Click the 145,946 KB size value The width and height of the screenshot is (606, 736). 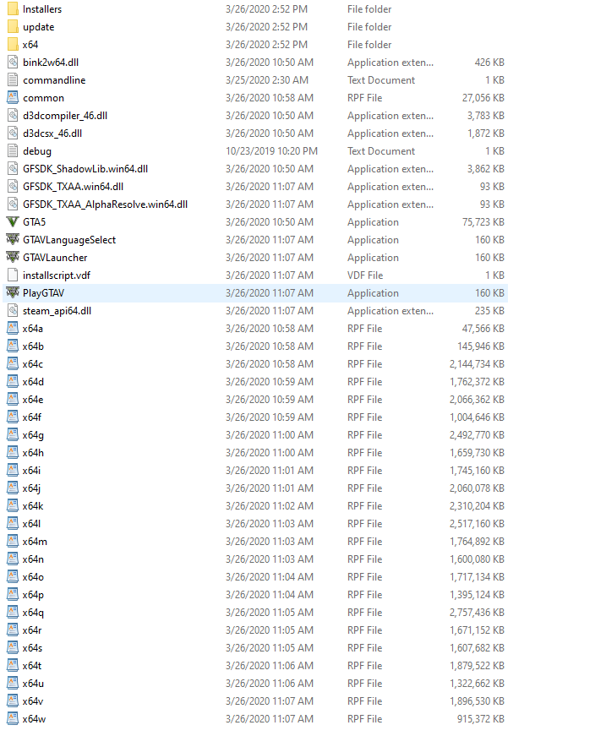coord(481,346)
